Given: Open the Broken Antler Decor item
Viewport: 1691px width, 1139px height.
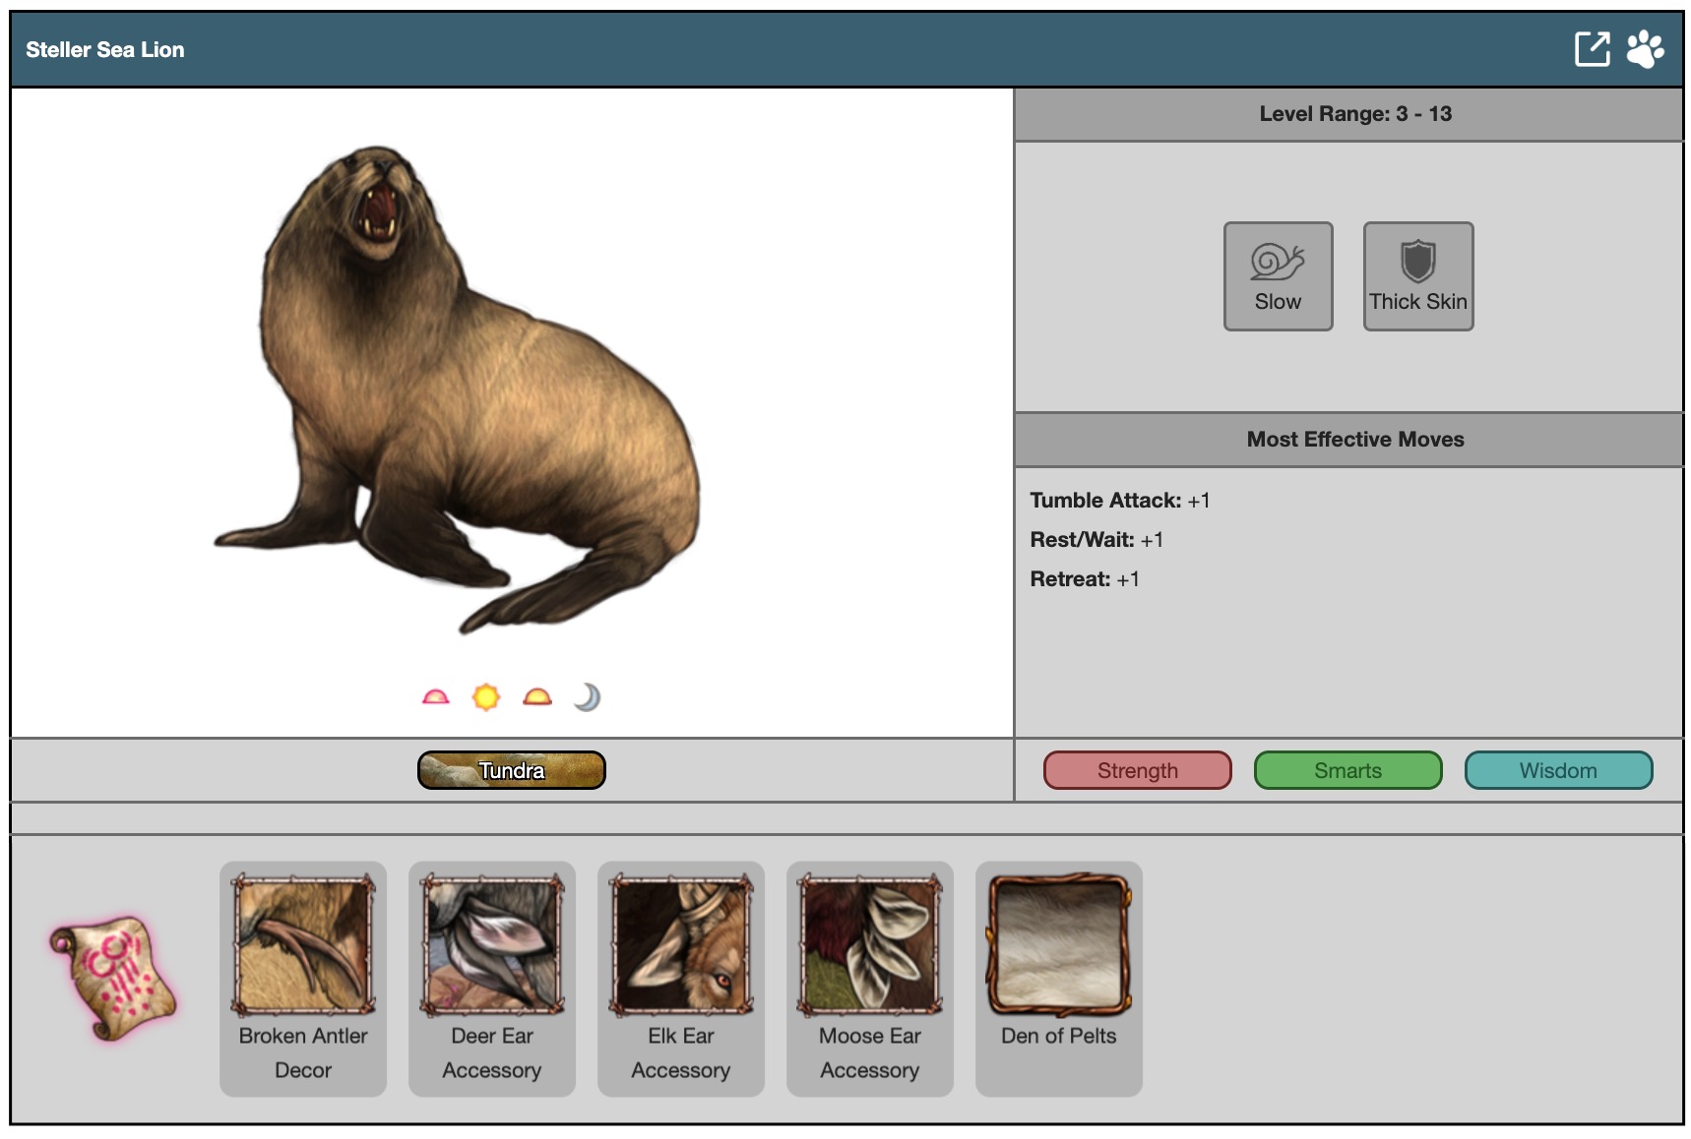Looking at the screenshot, I should (x=303, y=946).
